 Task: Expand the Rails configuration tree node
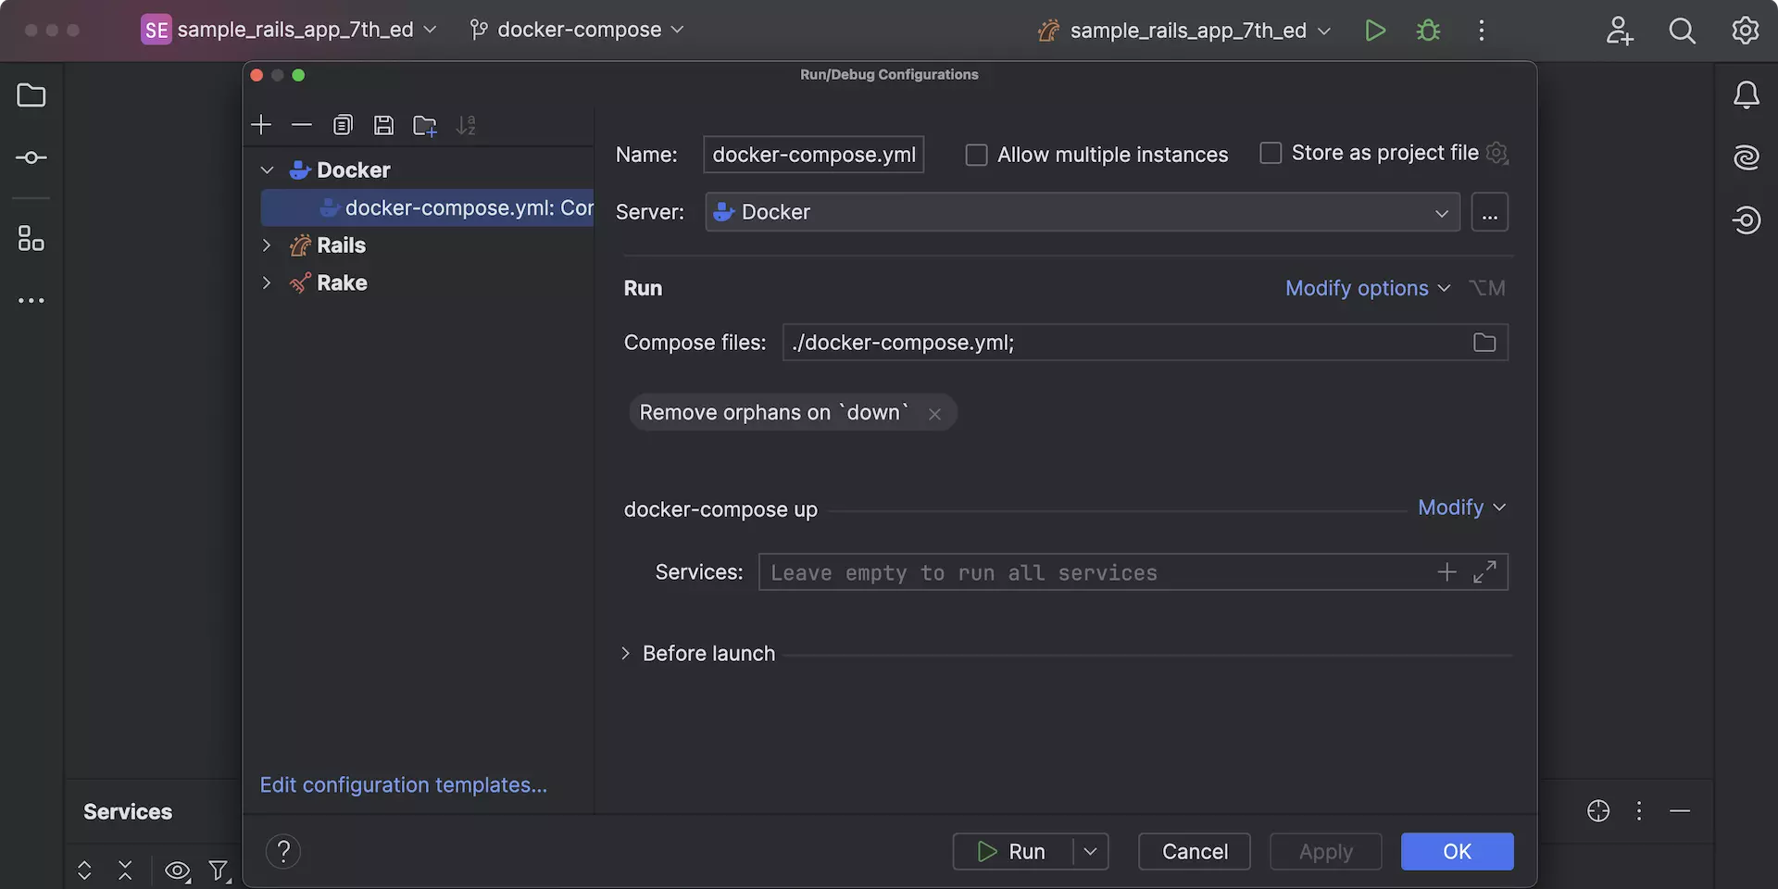(267, 245)
